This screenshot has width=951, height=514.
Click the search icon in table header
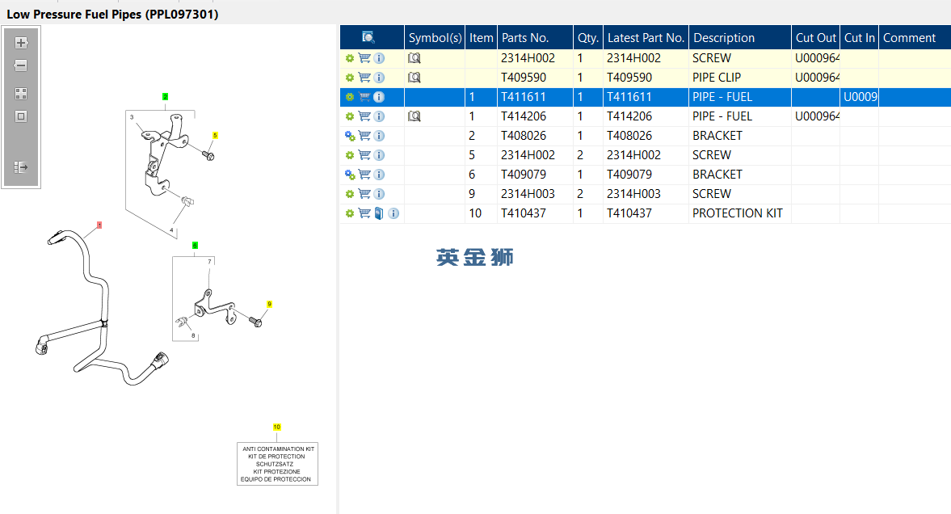pyautogui.click(x=368, y=38)
